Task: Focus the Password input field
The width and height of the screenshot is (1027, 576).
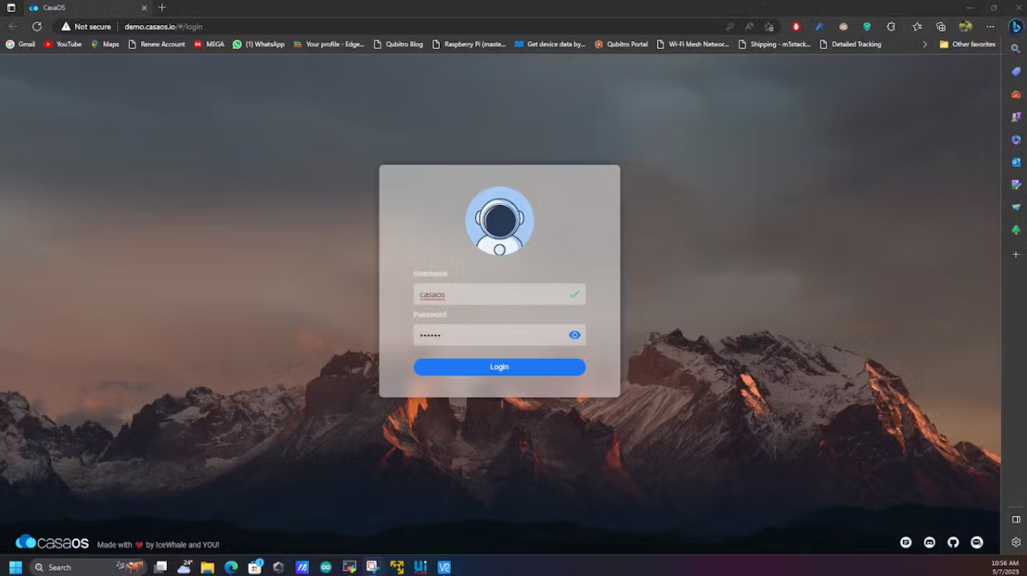Action: click(499, 335)
